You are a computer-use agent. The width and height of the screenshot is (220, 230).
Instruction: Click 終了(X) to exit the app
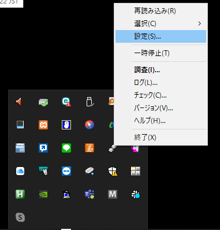click(161, 138)
